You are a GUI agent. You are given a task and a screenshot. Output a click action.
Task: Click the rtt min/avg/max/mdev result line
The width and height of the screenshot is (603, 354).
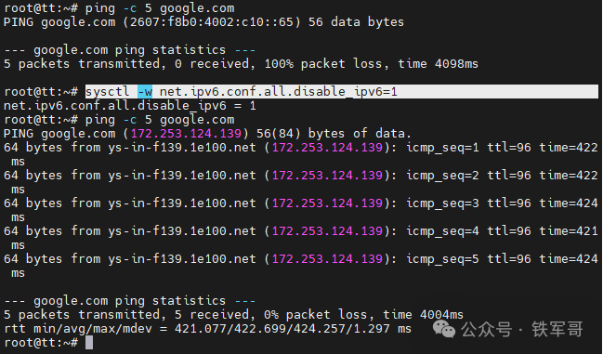coord(208,329)
